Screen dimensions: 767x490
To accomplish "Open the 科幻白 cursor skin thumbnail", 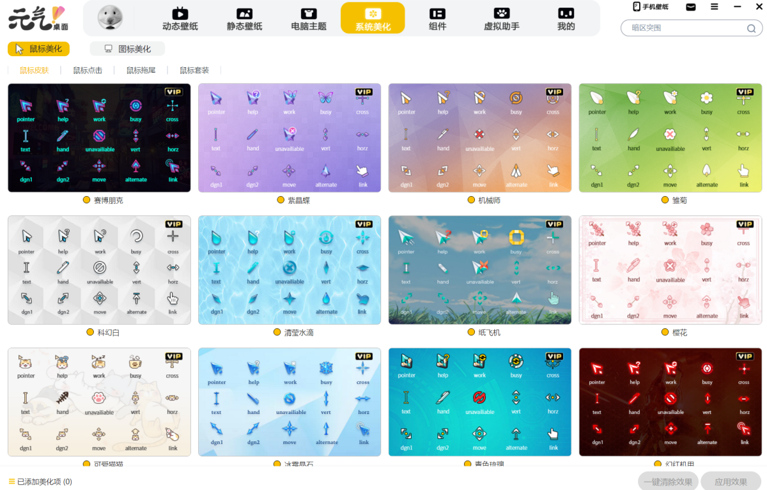I will 99,270.
